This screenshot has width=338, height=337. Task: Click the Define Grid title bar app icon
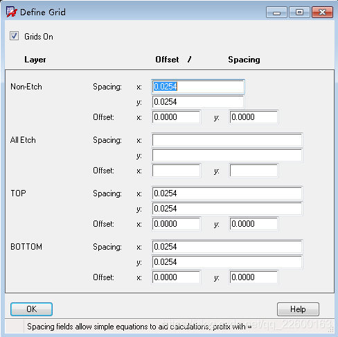pyautogui.click(x=12, y=12)
